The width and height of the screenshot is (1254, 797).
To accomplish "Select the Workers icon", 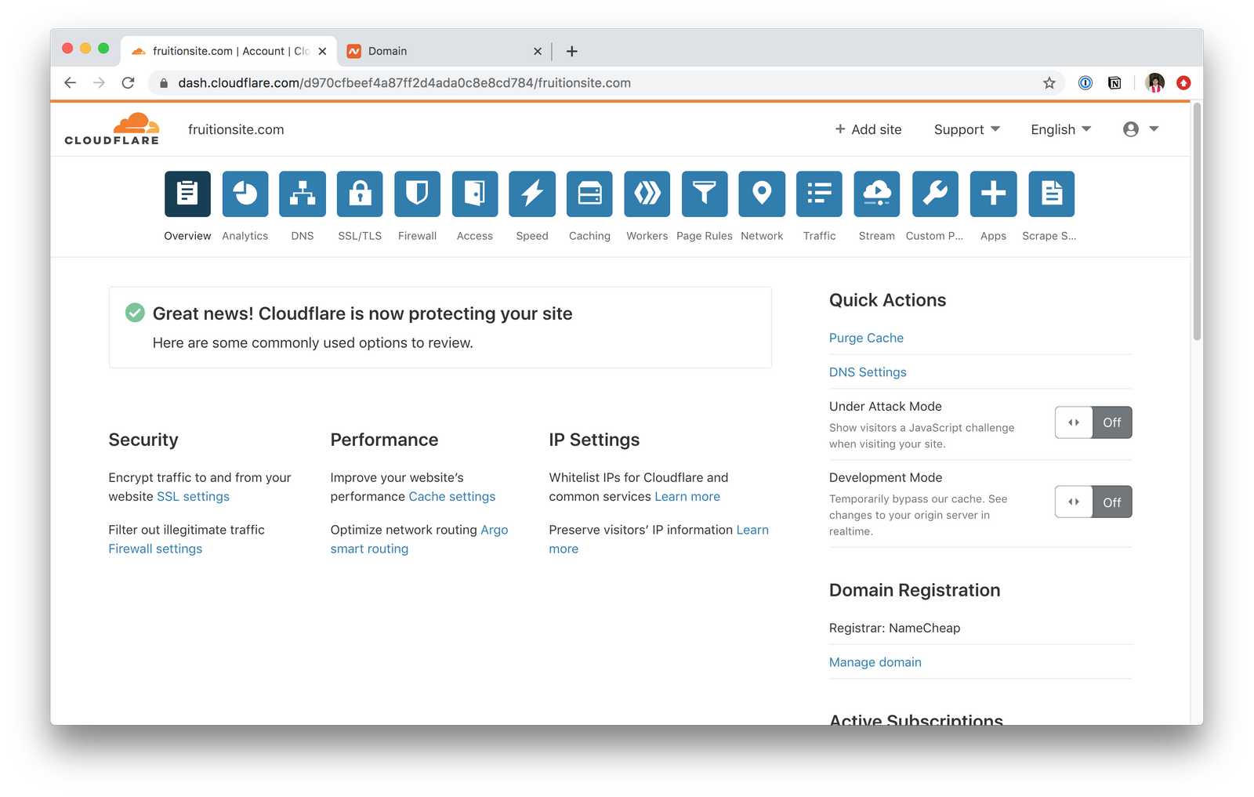I will 647,194.
